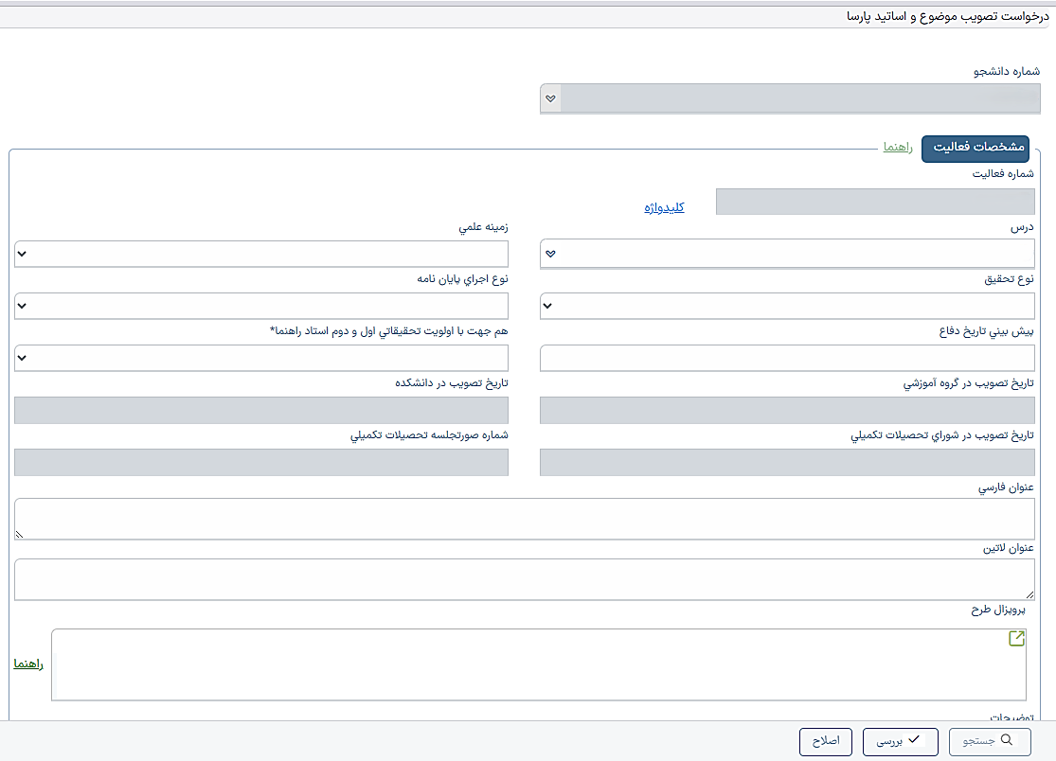Click the اصلاح button
The width and height of the screenshot is (1056, 761).
(x=826, y=741)
